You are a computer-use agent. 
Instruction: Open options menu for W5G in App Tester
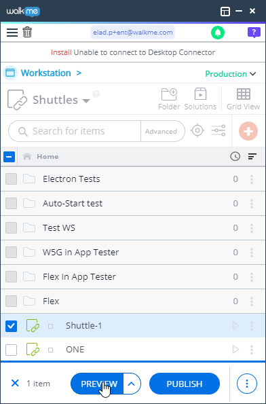click(x=252, y=252)
